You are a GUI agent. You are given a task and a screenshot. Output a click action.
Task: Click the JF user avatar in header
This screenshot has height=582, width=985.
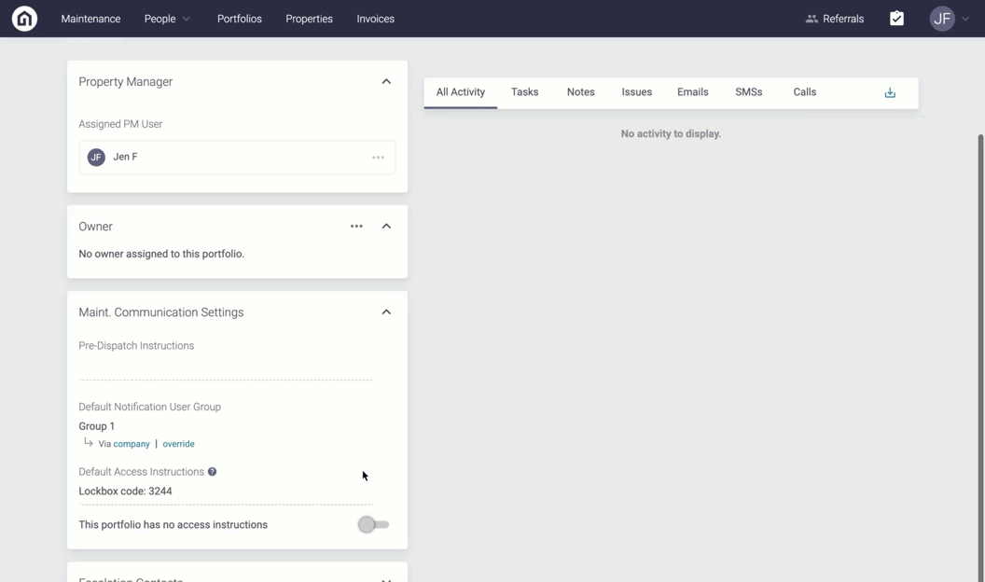(x=942, y=19)
